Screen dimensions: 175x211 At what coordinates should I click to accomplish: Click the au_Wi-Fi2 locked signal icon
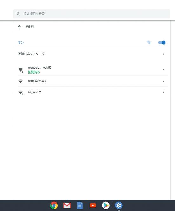[21, 92]
